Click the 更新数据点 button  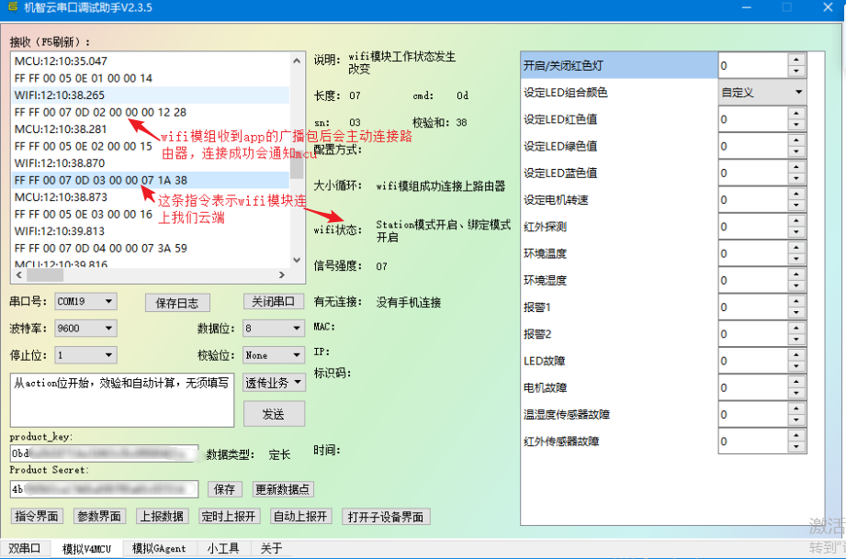coord(283,489)
